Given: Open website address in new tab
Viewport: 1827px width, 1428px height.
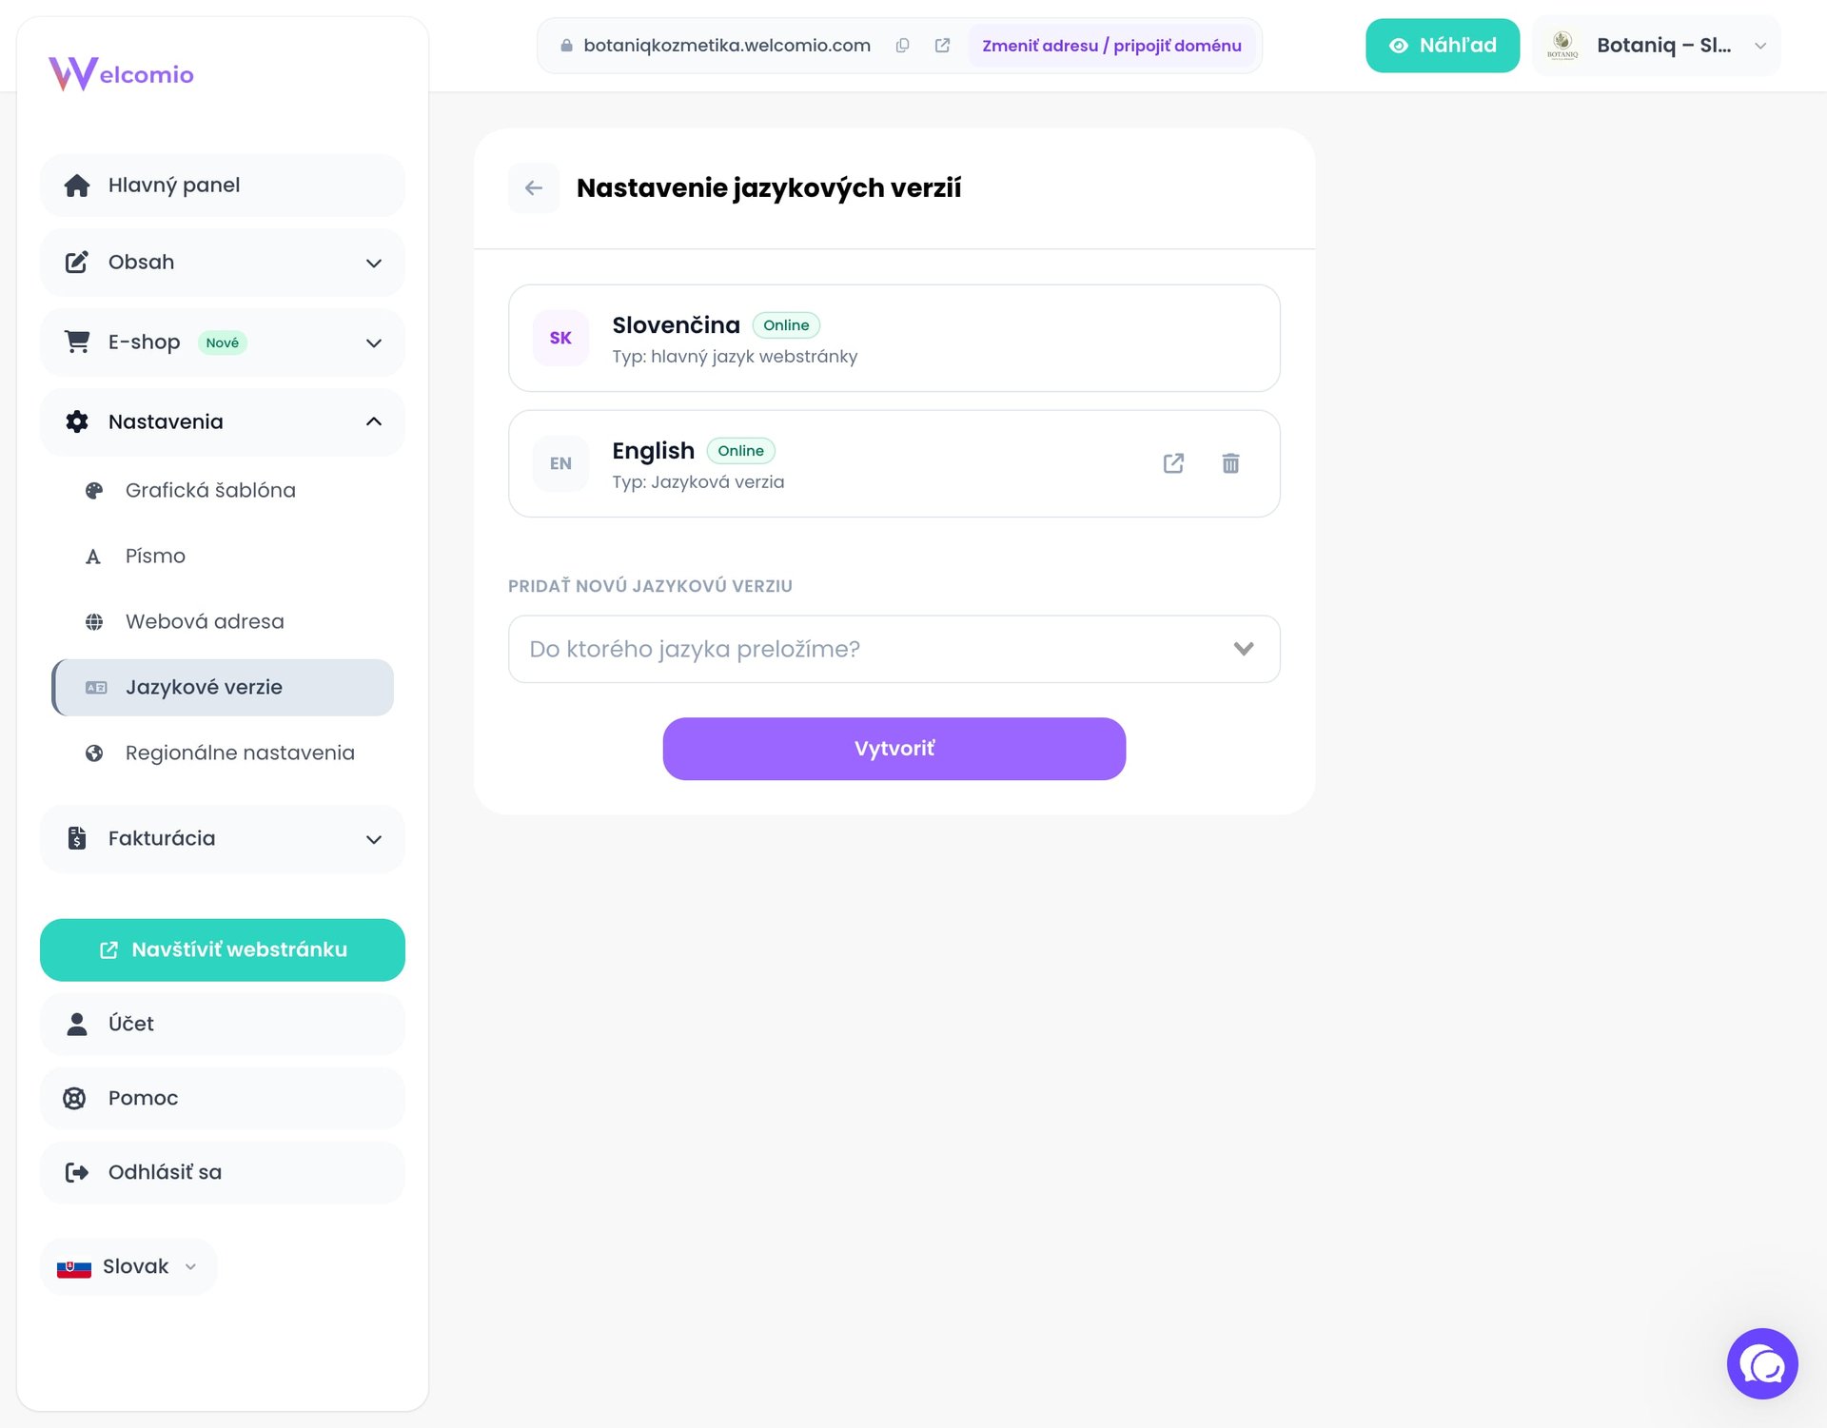Looking at the screenshot, I should point(942,46).
